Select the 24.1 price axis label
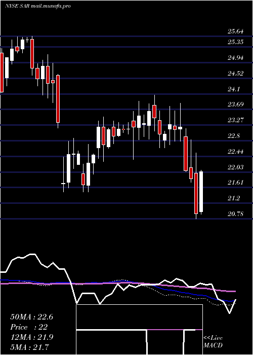This screenshot has height=355, width=253. click(x=234, y=89)
